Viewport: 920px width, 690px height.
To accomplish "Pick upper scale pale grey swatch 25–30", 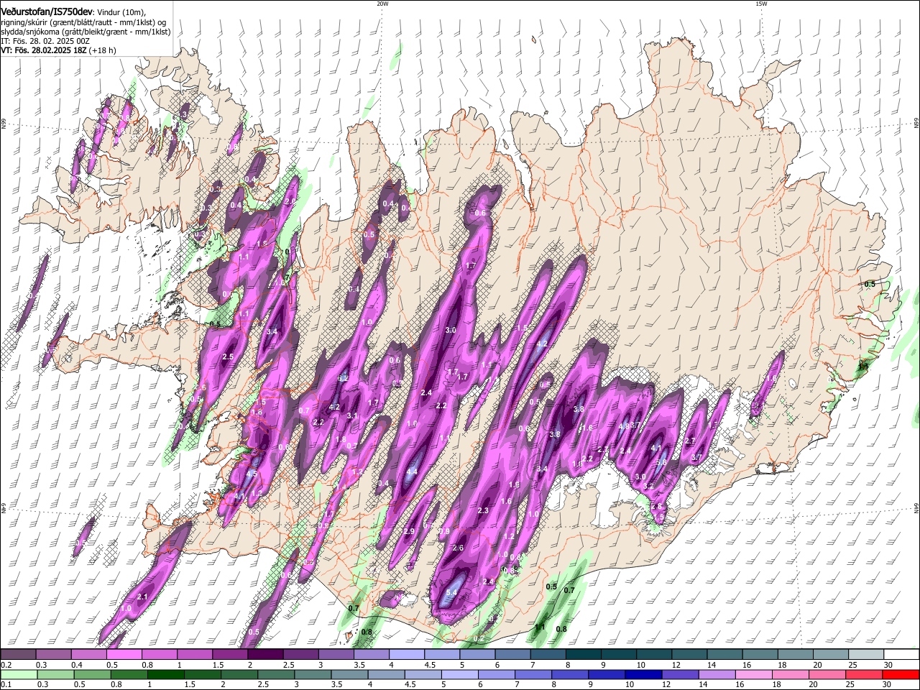I will point(866,655).
